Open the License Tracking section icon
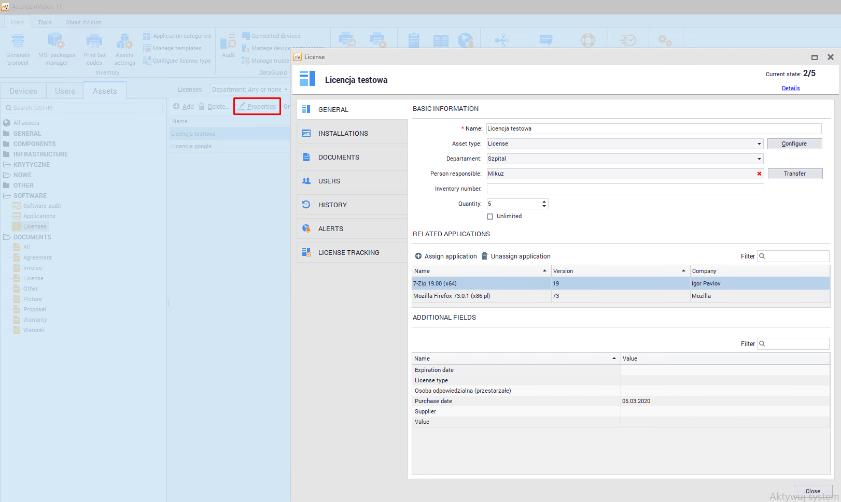 [306, 252]
